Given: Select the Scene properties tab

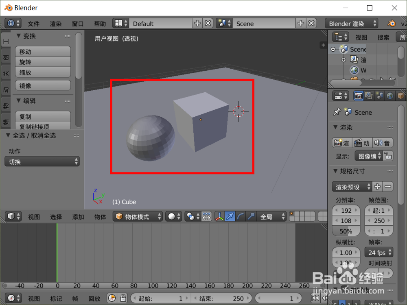Looking at the screenshot, I should click(379, 96).
